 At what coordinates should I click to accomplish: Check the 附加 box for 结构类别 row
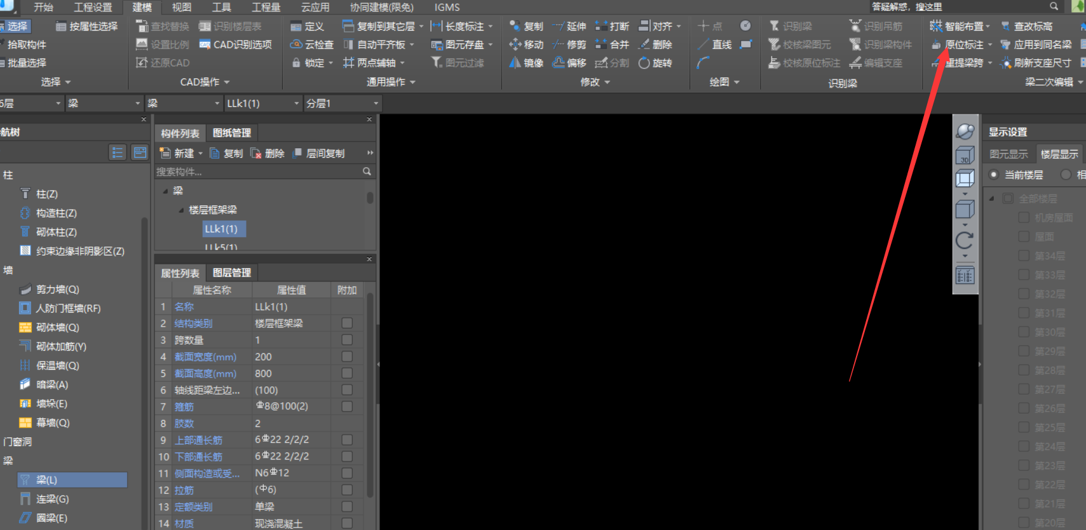(347, 323)
